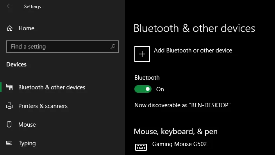Image resolution: width=275 pixels, height=155 pixels.
Task: Click the Printers & scanners printer icon
Action: (9, 106)
